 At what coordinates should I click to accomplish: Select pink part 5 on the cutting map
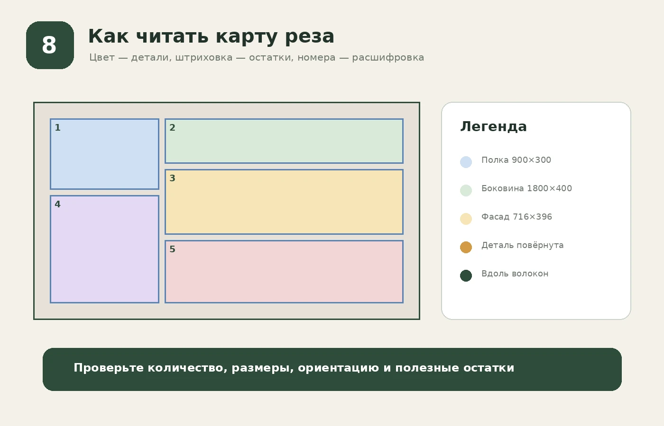[284, 272]
